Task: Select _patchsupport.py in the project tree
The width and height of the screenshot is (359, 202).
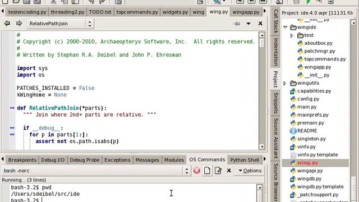Action: 317,195
